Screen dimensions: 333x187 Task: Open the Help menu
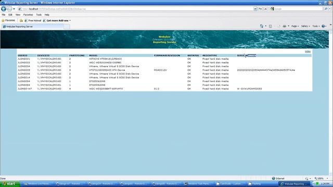point(47,15)
